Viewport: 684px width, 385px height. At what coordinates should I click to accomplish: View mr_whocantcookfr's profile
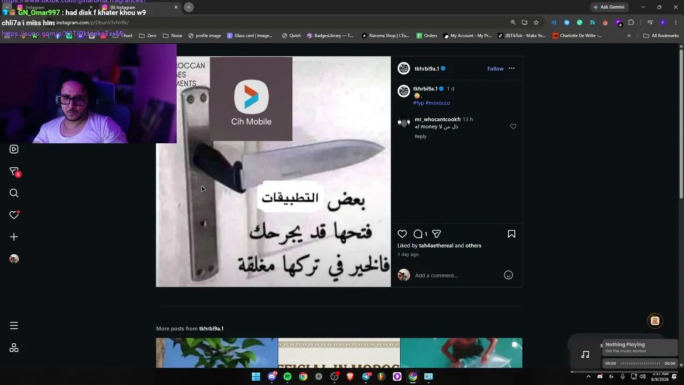(438, 119)
